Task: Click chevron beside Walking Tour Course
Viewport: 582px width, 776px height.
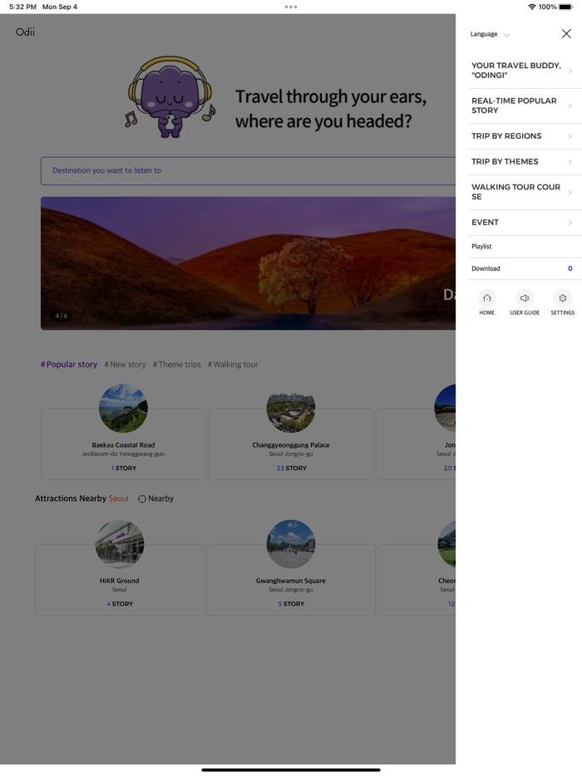Action: tap(570, 193)
